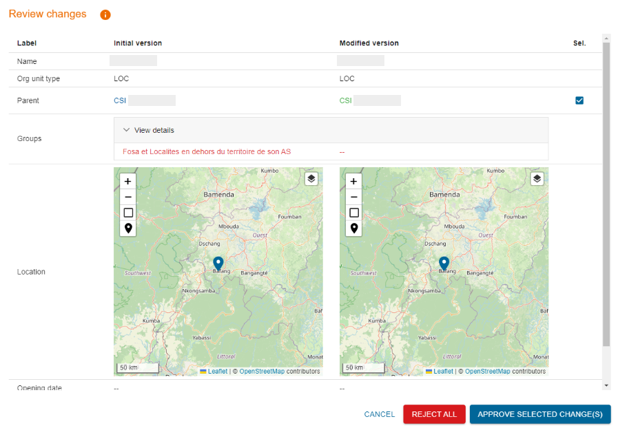The image size is (618, 428).
Task: Zoom in on the modified version map
Action: (x=353, y=181)
